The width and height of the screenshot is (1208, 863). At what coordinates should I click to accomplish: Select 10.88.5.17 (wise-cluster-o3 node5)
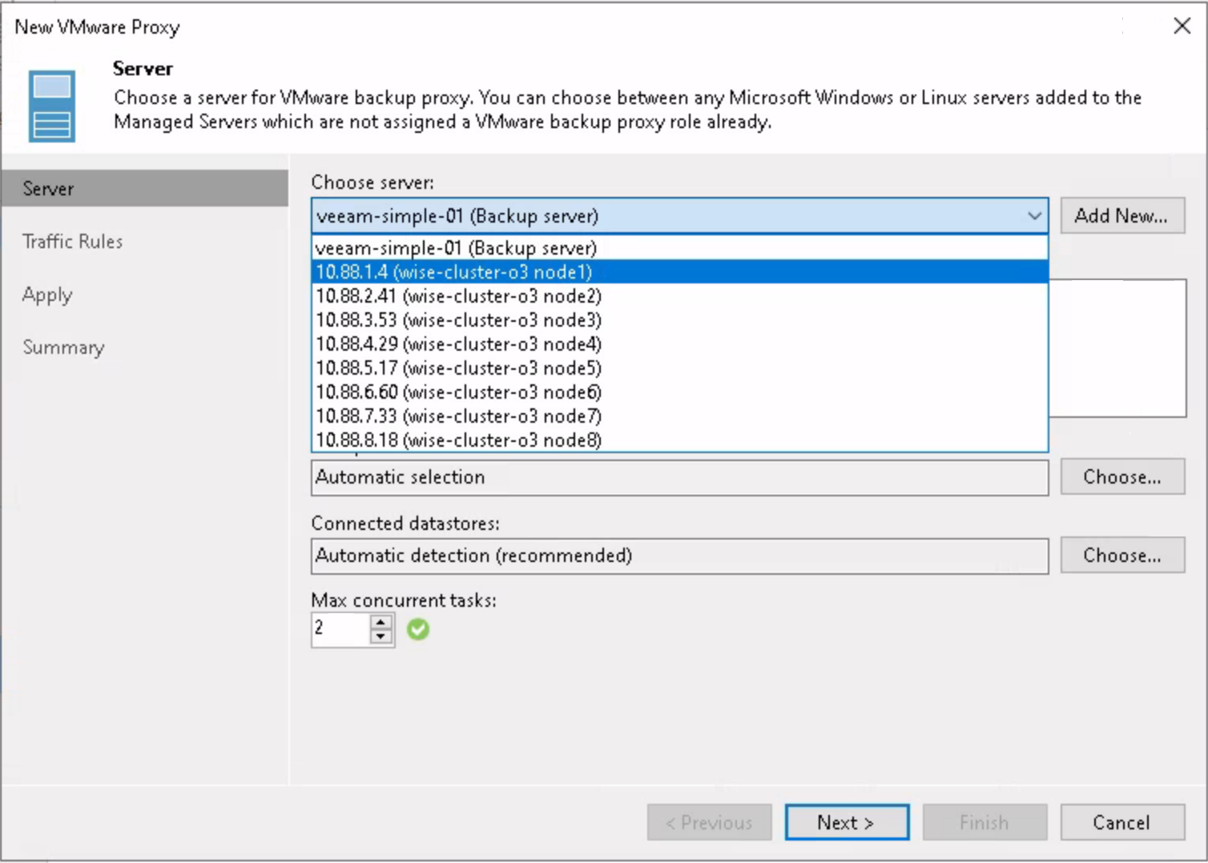tap(679, 367)
